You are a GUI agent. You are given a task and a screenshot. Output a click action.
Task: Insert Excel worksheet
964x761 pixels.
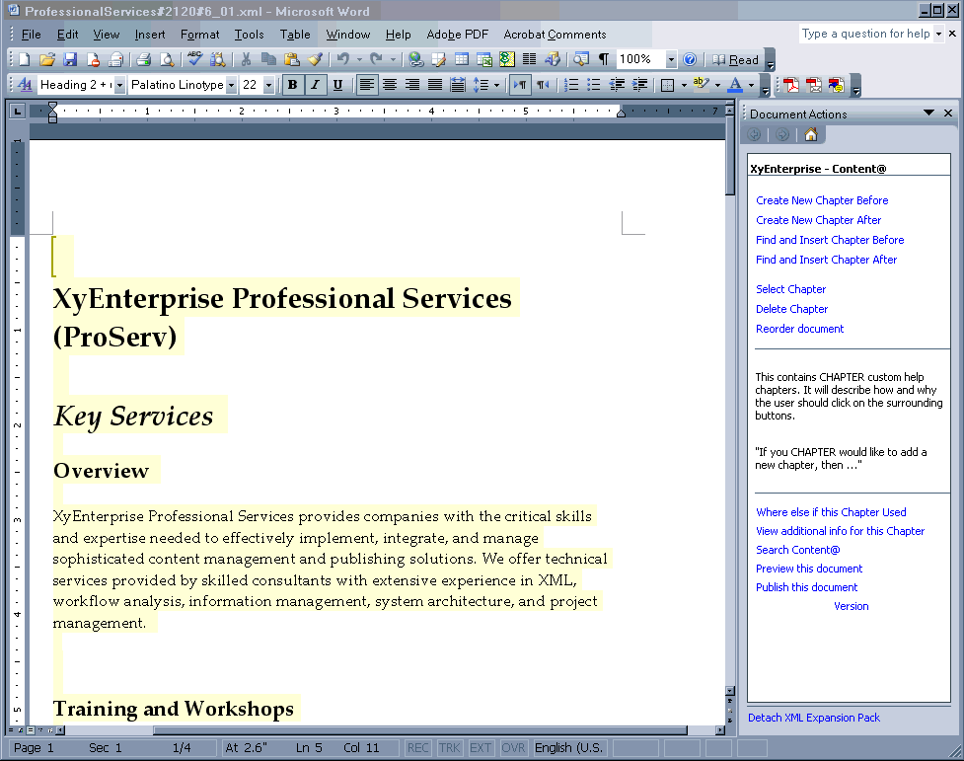[484, 59]
